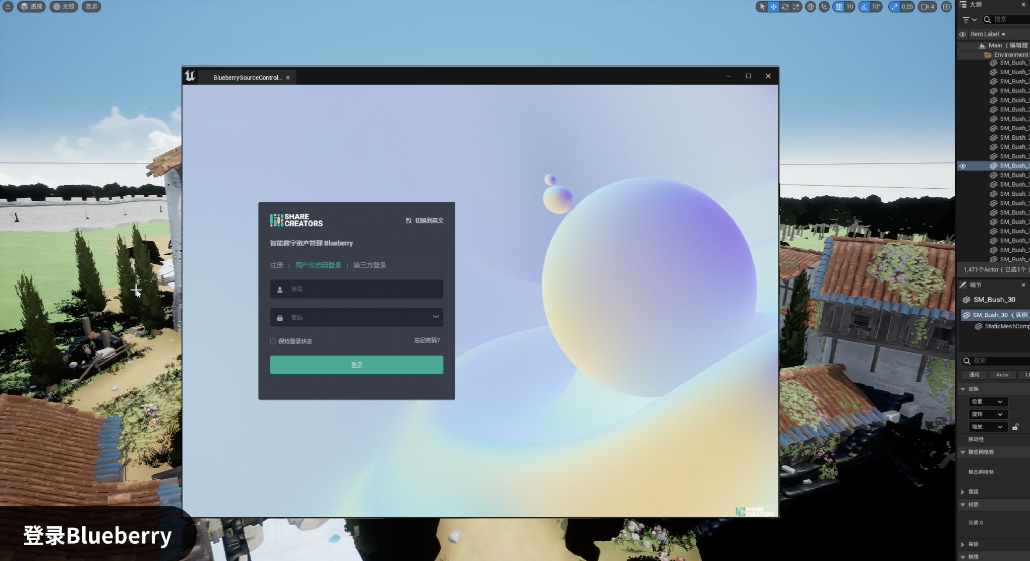This screenshot has width=1030, height=561.
Task: Collapse the 物理 physics section
Action: click(x=963, y=557)
